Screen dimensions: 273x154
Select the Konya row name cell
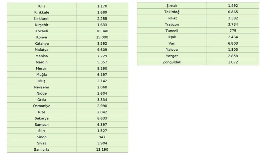[x=42, y=37]
